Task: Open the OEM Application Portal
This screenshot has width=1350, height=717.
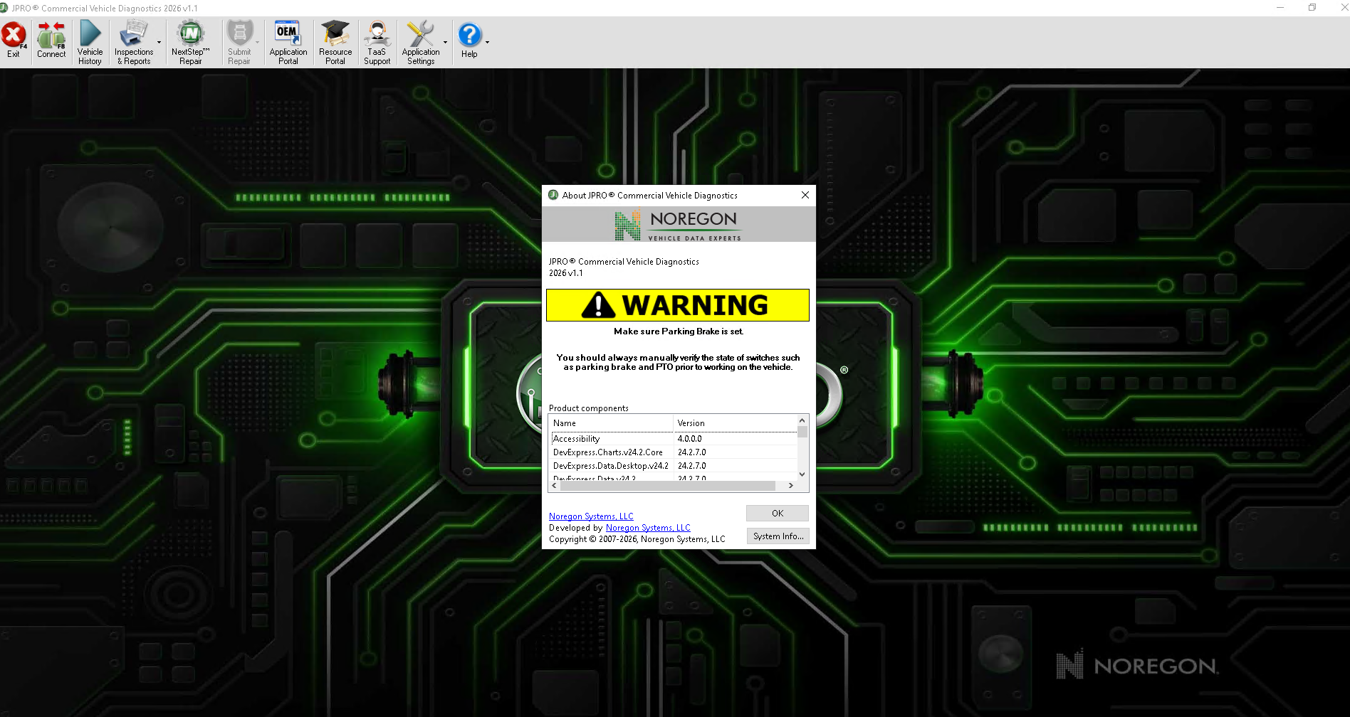Action: 288,43
